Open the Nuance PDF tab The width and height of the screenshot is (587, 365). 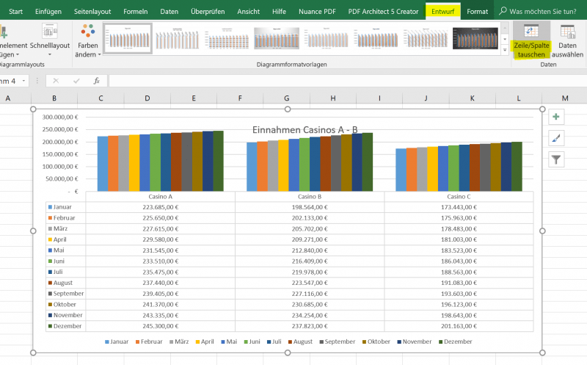pos(317,11)
